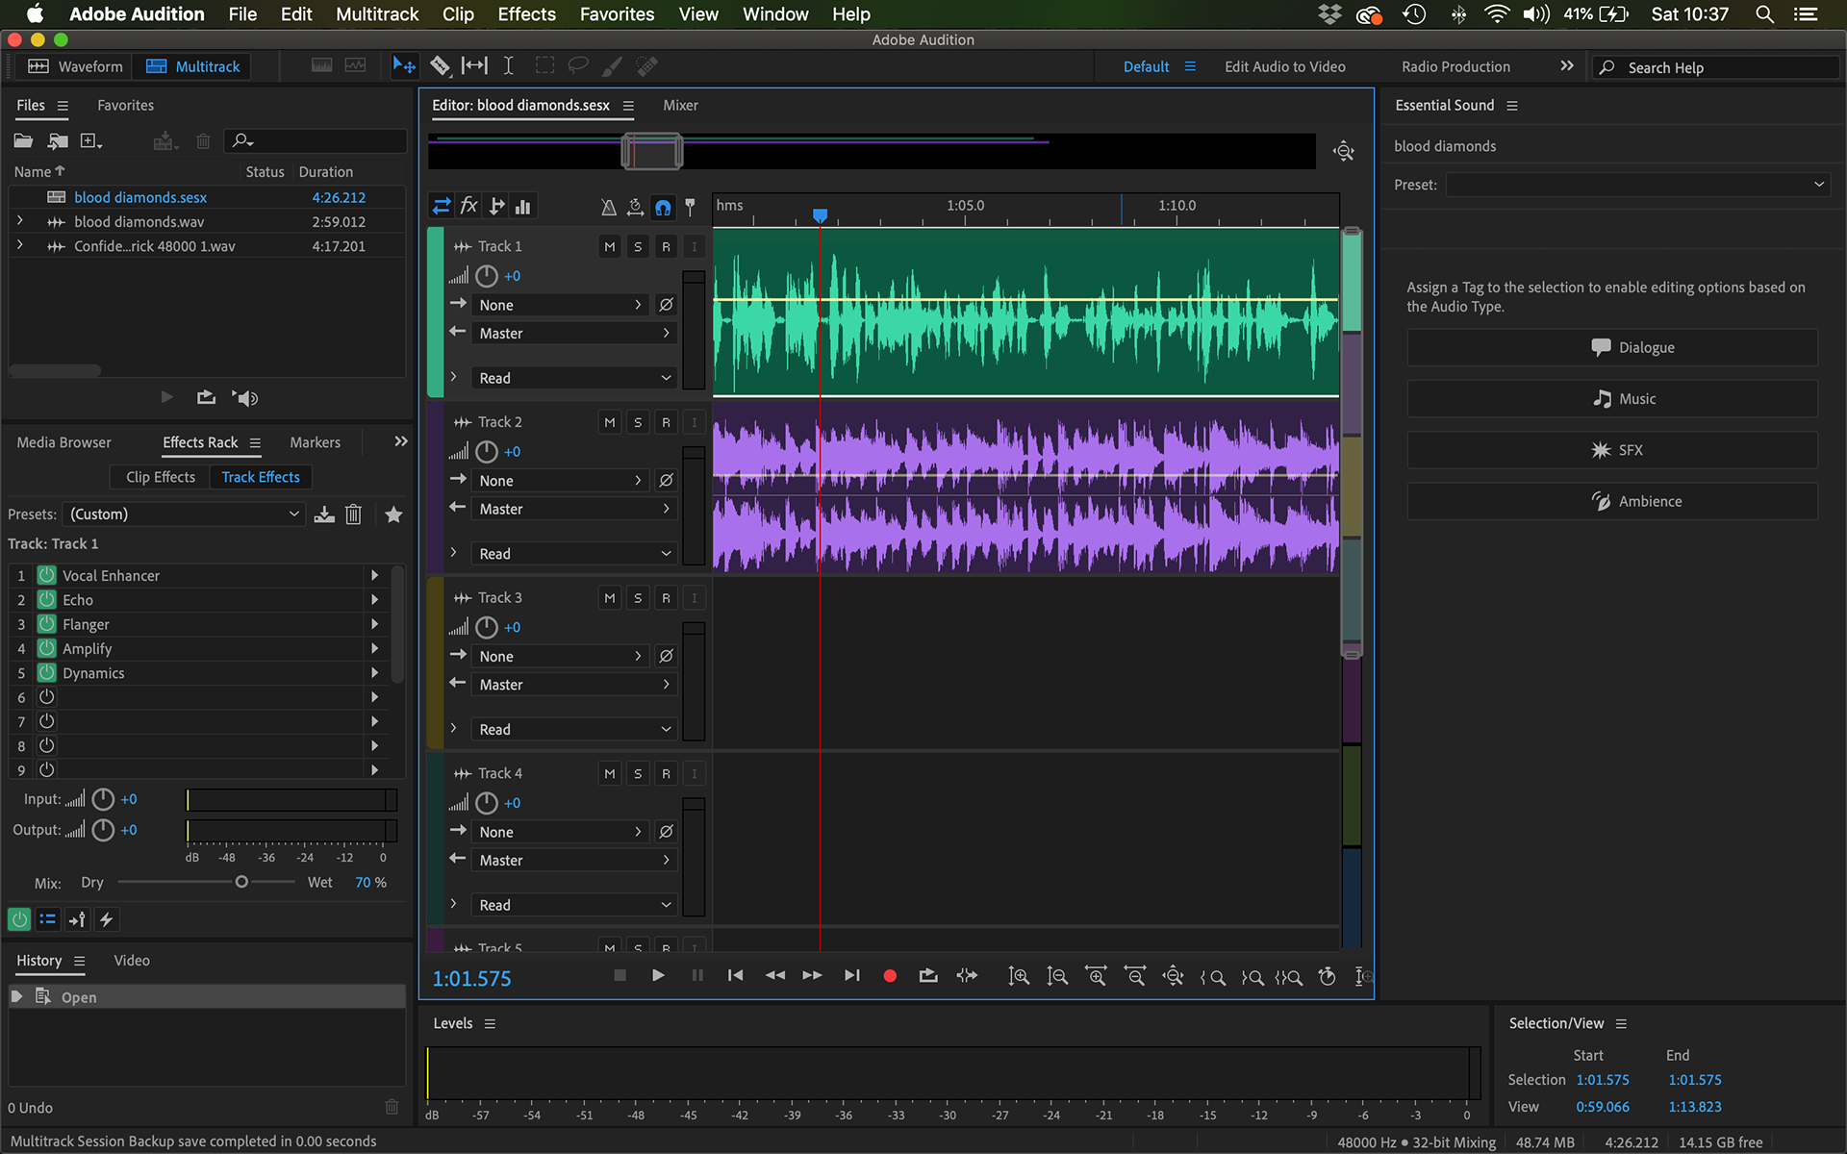The width and height of the screenshot is (1847, 1154).
Task: Switch to the Media Browser tab
Action: coord(63,442)
